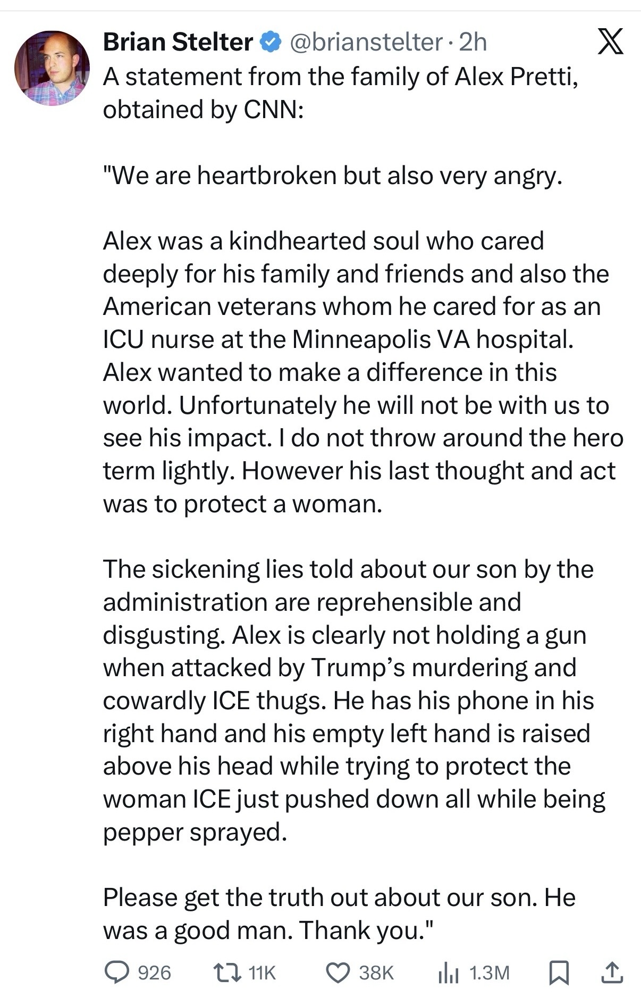Click the "We are heartbroken" sentence
The image size is (641, 997).
click(x=332, y=176)
